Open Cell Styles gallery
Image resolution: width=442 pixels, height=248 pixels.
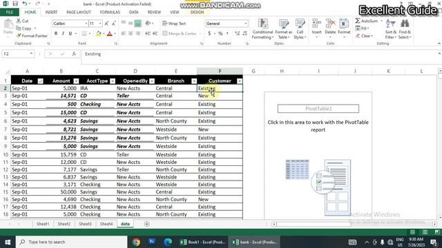coord(300,29)
